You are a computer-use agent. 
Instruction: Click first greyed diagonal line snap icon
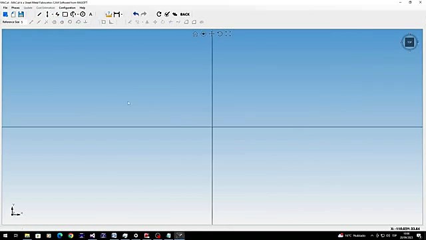click(x=31, y=22)
